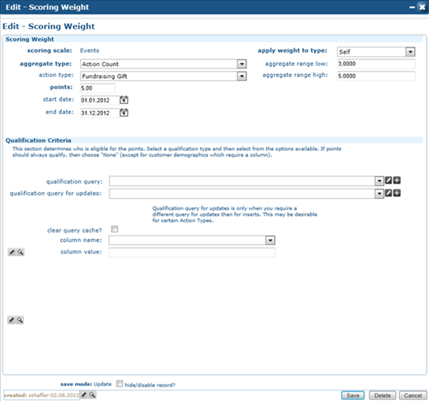Click the edit pencil beside qualification query for updates
The image size is (429, 402).
(x=387, y=193)
